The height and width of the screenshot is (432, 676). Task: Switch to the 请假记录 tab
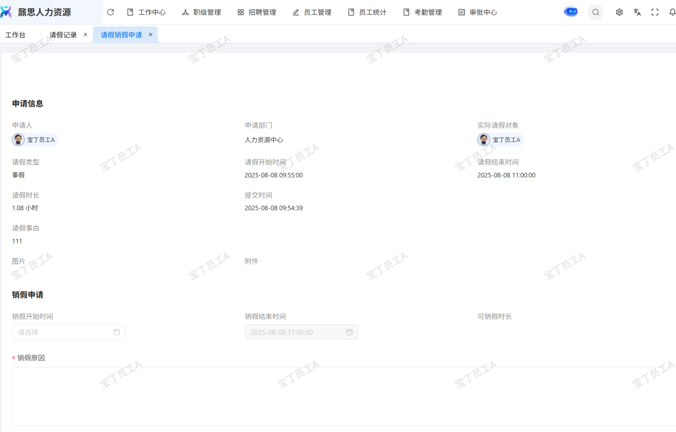tap(63, 35)
